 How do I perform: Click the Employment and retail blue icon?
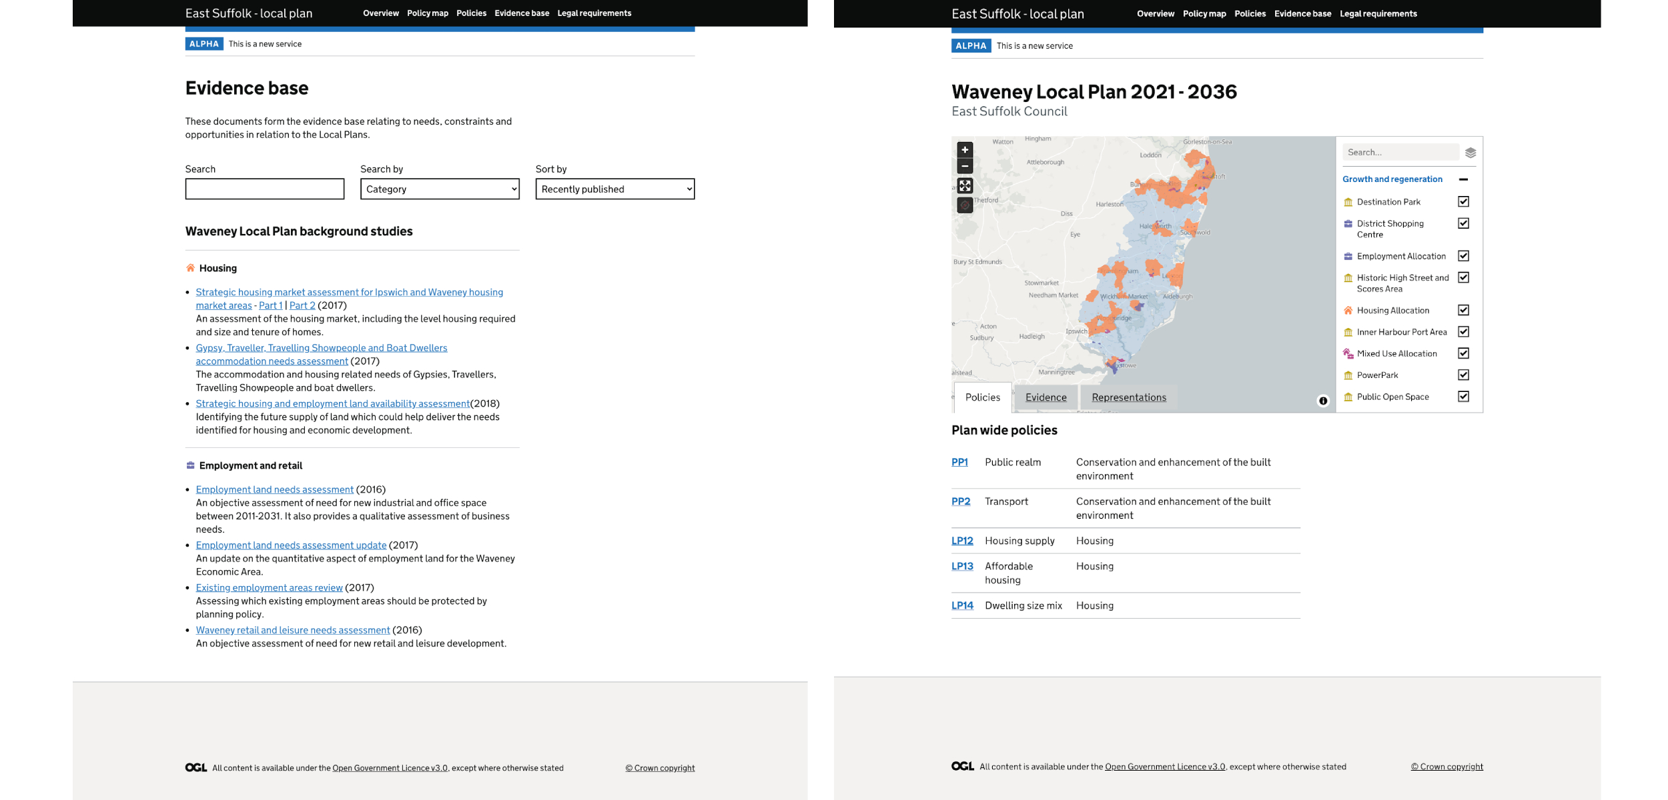pos(190,464)
